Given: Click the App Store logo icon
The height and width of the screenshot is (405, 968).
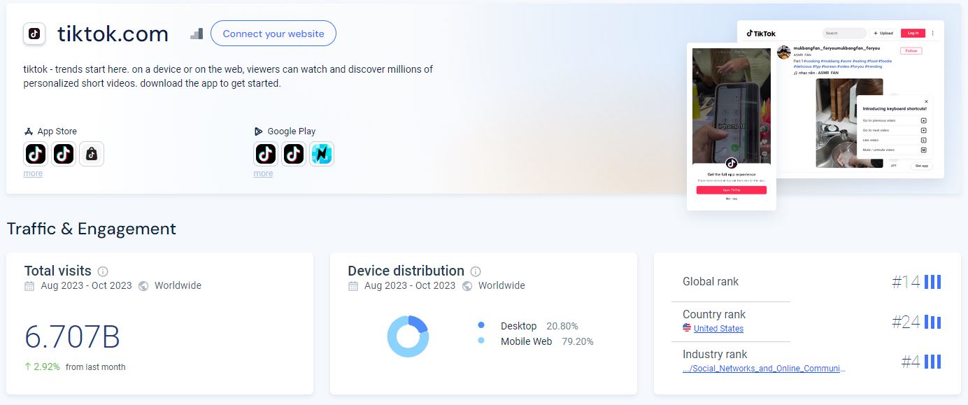Looking at the screenshot, I should (x=29, y=132).
